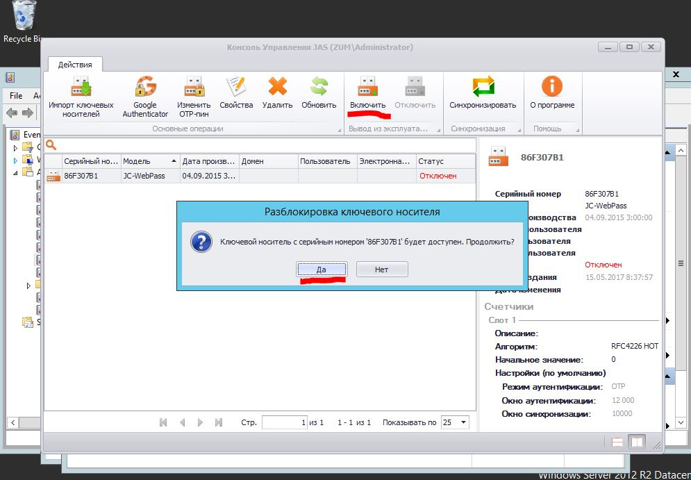Image resolution: width=691 pixels, height=480 pixels.
Task: Click date cell 04.09.2015 in table
Action: [210, 176]
